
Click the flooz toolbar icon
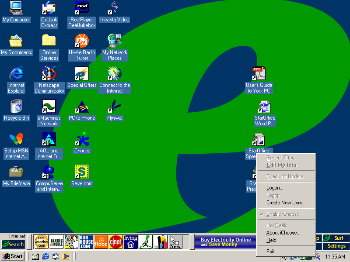101,241
